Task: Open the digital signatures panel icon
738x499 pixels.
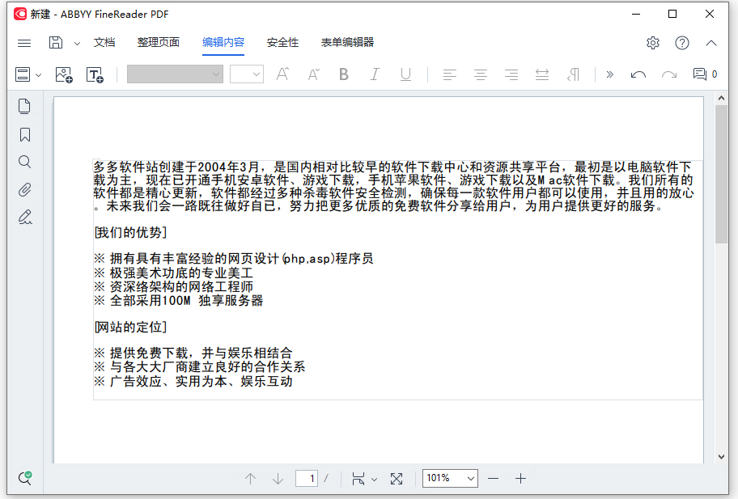Action: tap(25, 218)
